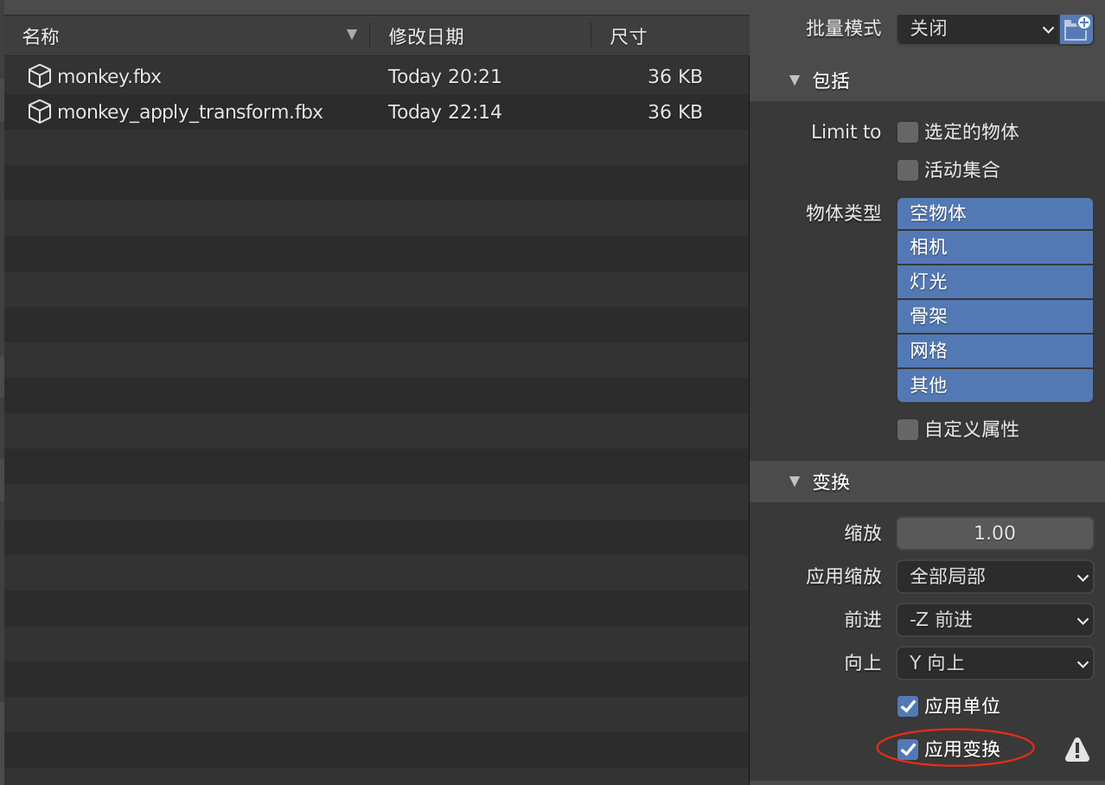Toggle the 相机 object type button
The width and height of the screenshot is (1105, 785).
994,247
